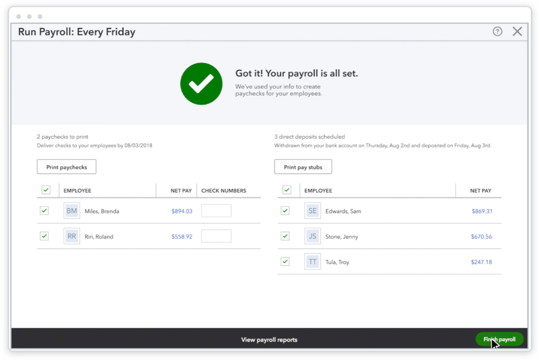Deselect Edwards, Sam direct deposit checkbox

click(285, 211)
